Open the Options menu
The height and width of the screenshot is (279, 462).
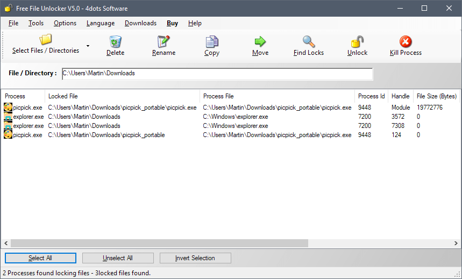[x=65, y=23]
